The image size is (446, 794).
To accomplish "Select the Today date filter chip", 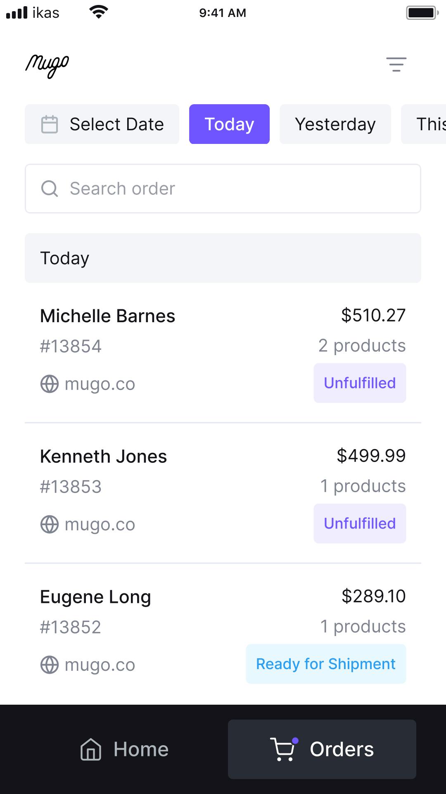I will click(229, 124).
